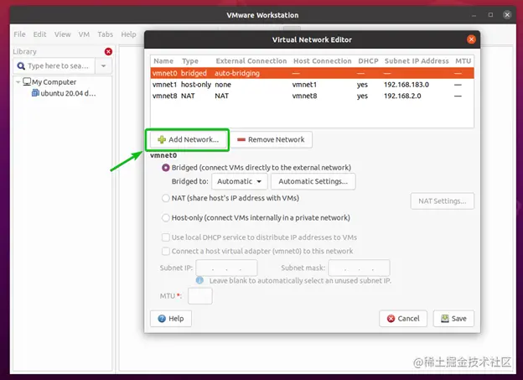Open the Bridged to Automatic dropdown

tap(240, 181)
